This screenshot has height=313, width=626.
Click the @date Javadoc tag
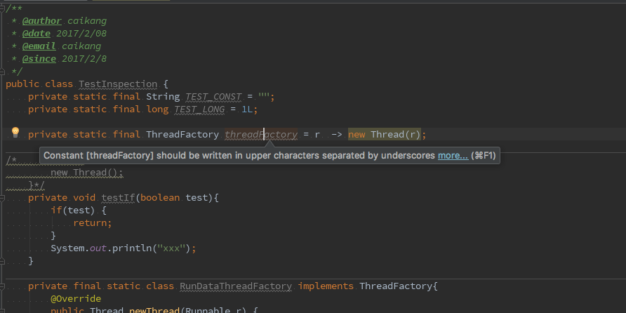36,33
